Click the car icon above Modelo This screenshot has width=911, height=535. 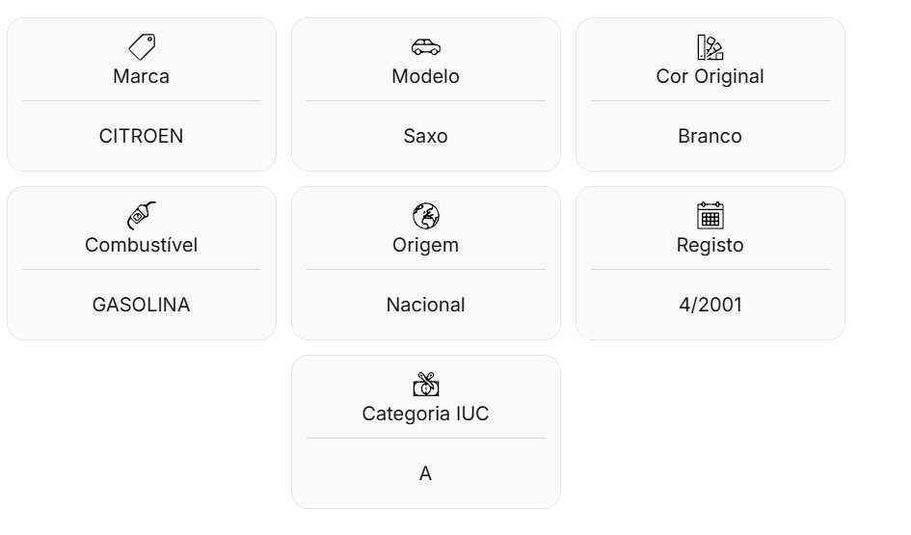point(426,47)
